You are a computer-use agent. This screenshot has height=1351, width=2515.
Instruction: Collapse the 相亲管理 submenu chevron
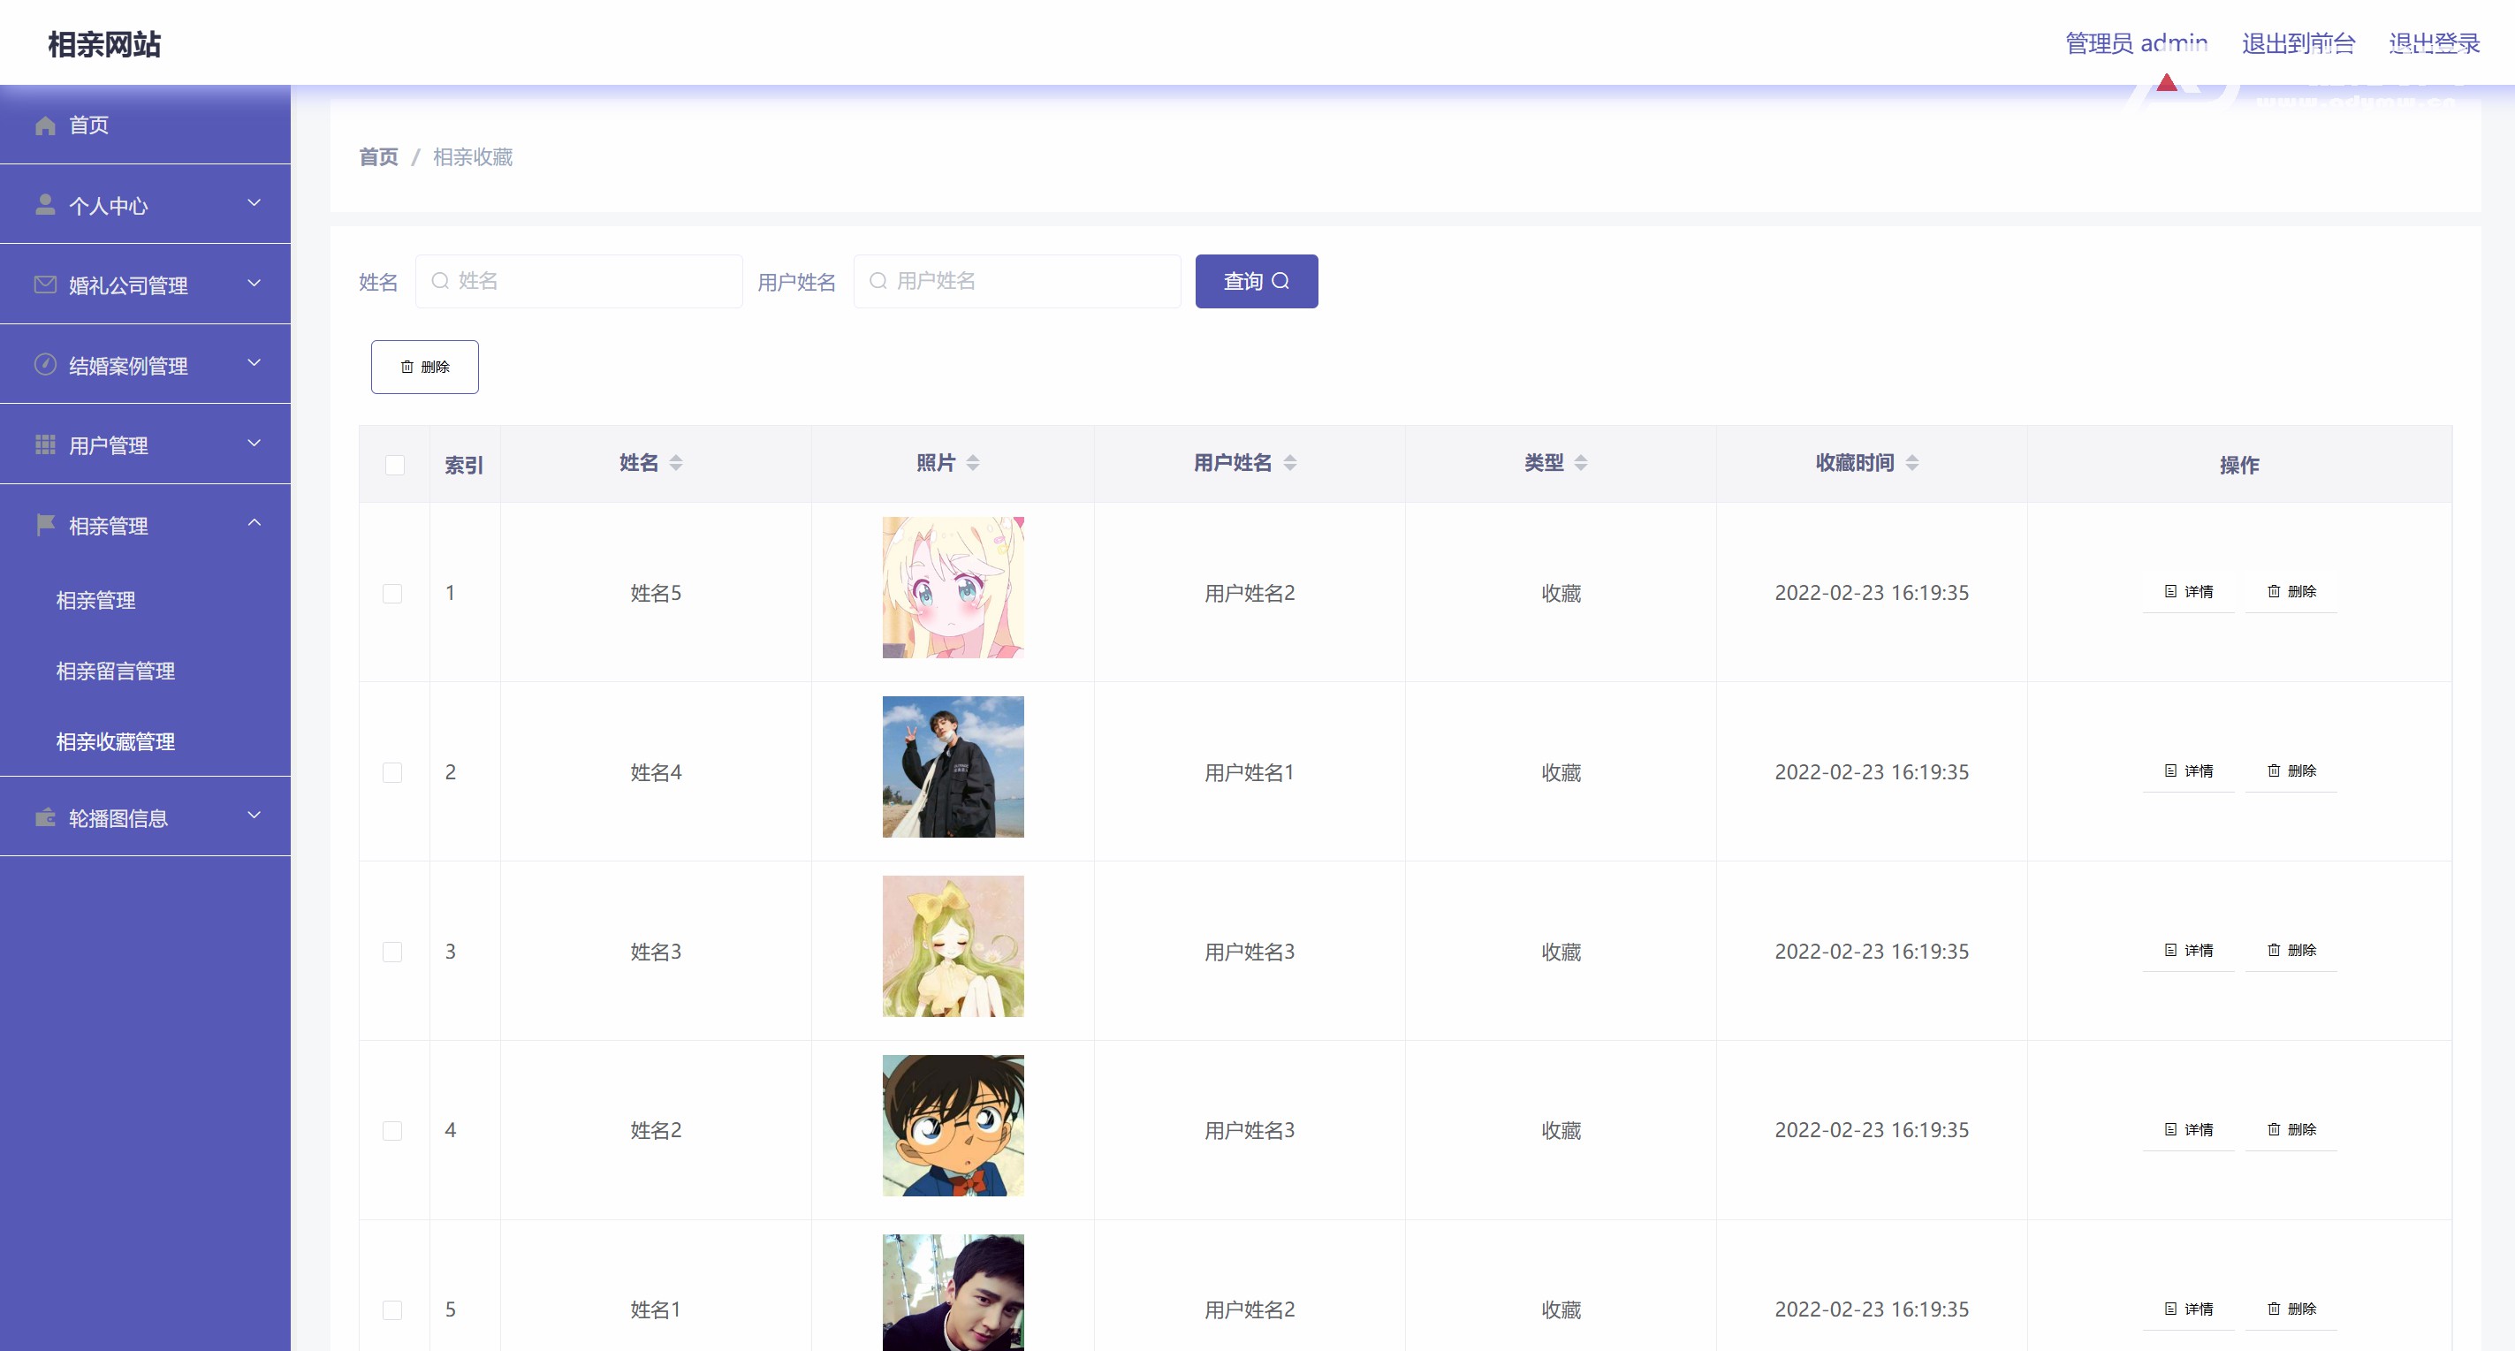click(254, 523)
